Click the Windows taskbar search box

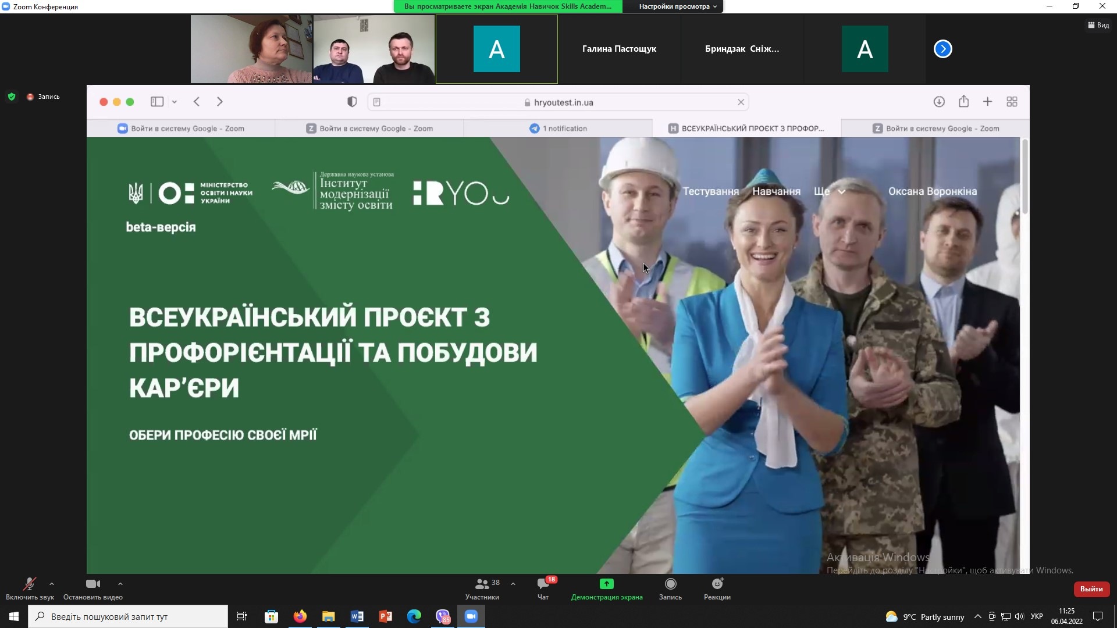point(128,616)
